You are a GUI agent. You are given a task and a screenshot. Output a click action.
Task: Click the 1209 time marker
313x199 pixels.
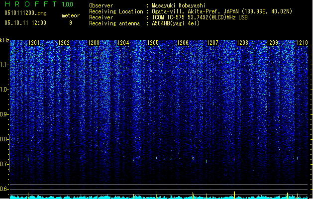272,43
